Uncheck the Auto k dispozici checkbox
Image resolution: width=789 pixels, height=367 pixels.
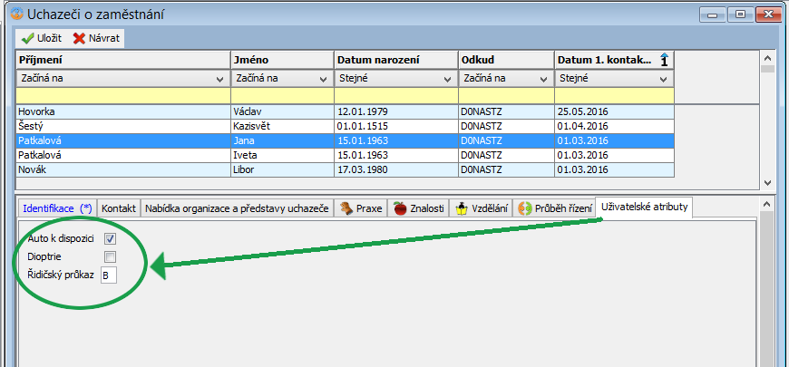tap(110, 239)
